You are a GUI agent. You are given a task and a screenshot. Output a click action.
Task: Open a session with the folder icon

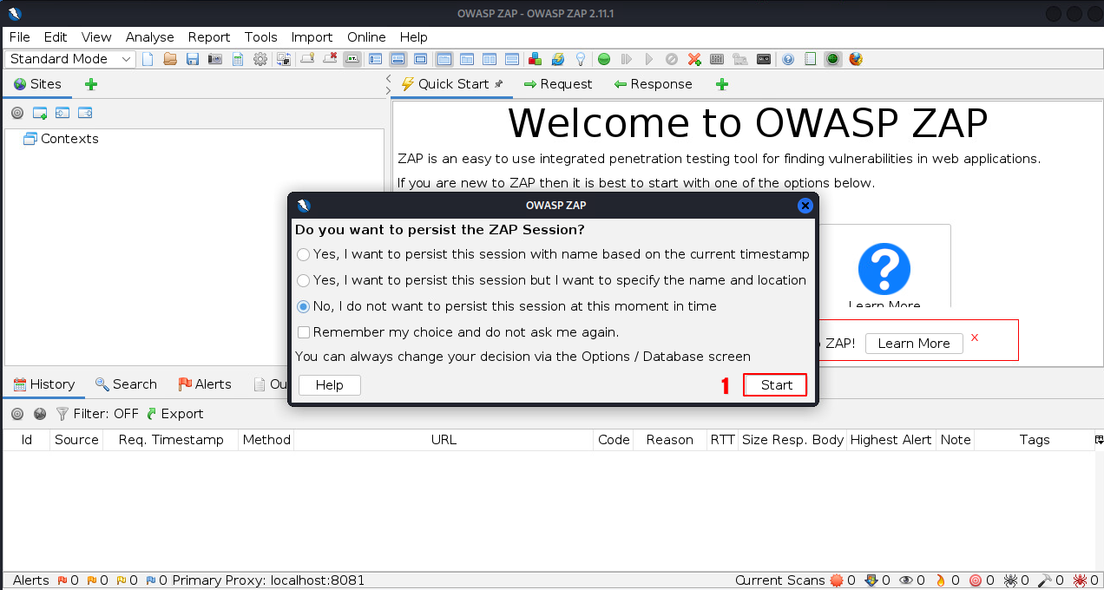click(170, 59)
